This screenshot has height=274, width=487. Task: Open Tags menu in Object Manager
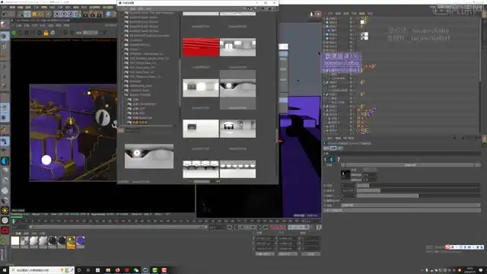pos(362,14)
